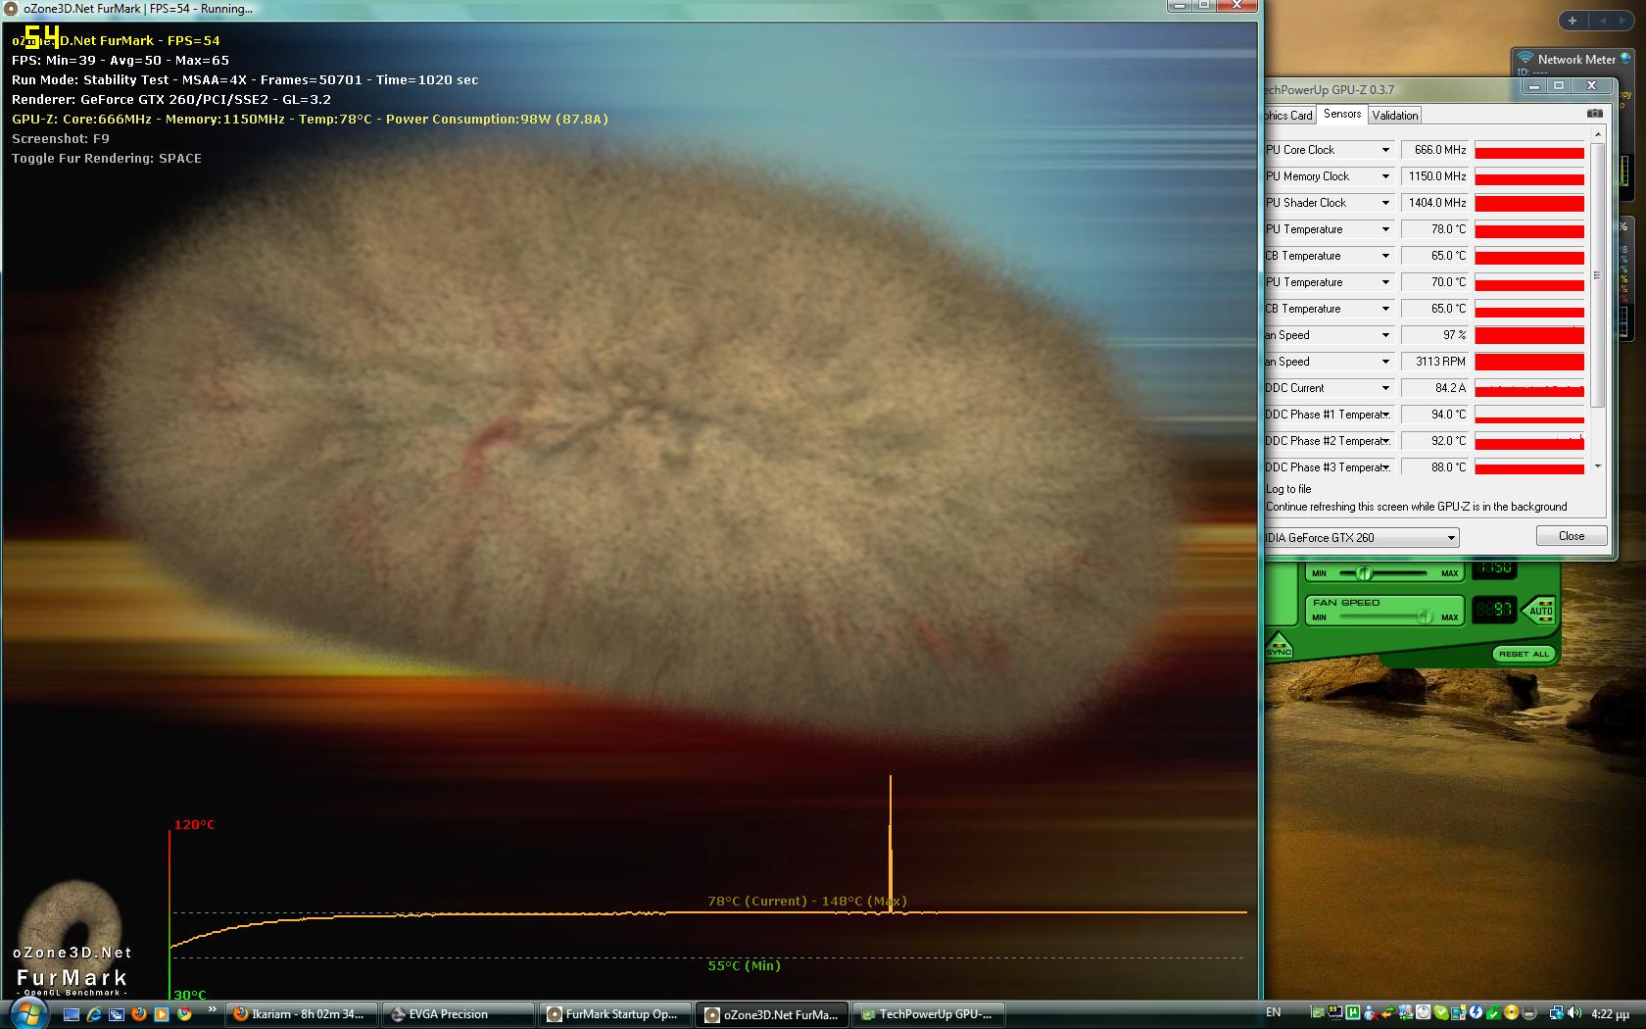Open the Fan Speed 3113 RPM dropdown

pyautogui.click(x=1385, y=362)
